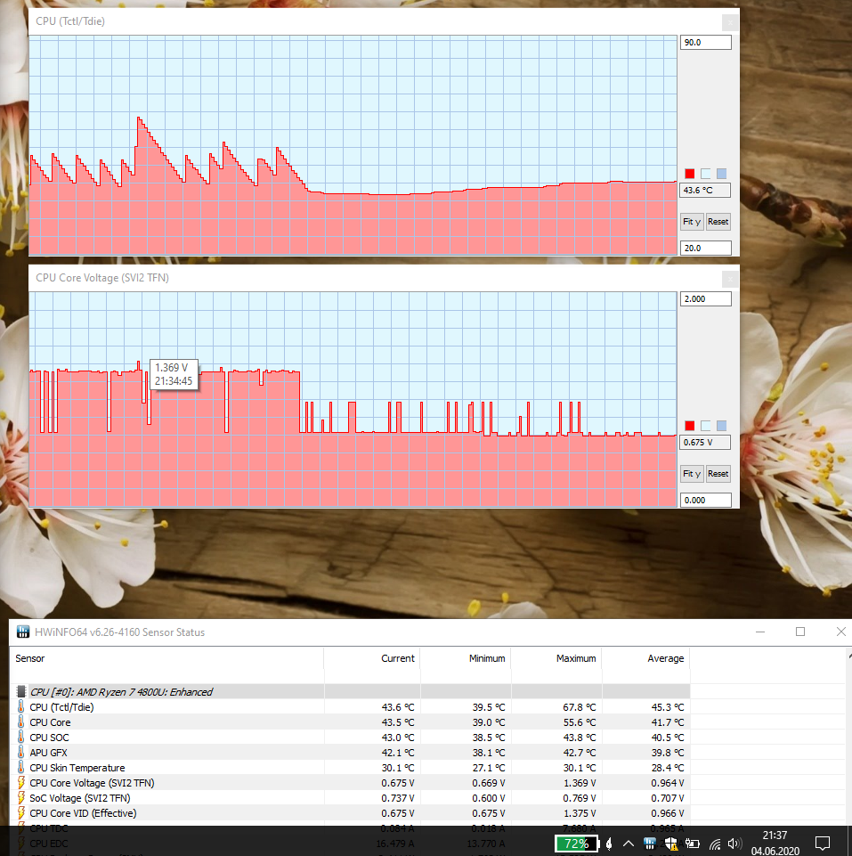The image size is (852, 856).
Task: Click the 1.369 V maximum voltage value
Action: coord(580,783)
